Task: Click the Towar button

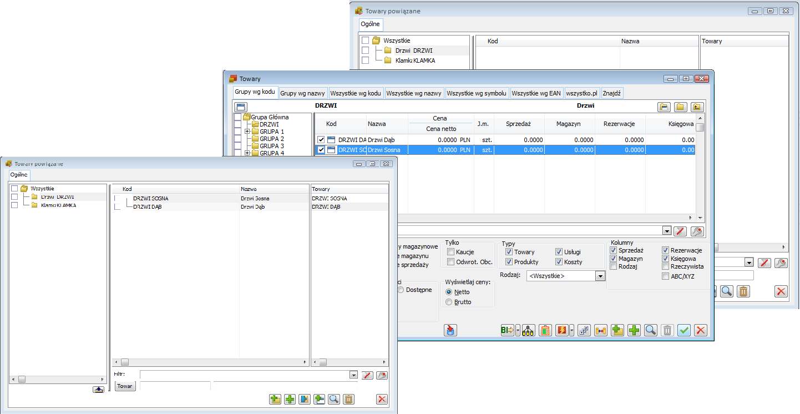Action: coord(125,386)
